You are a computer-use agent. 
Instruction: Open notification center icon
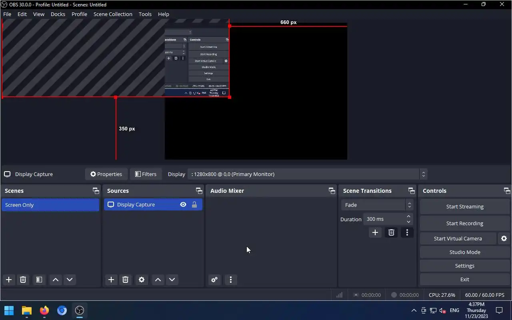click(x=499, y=310)
